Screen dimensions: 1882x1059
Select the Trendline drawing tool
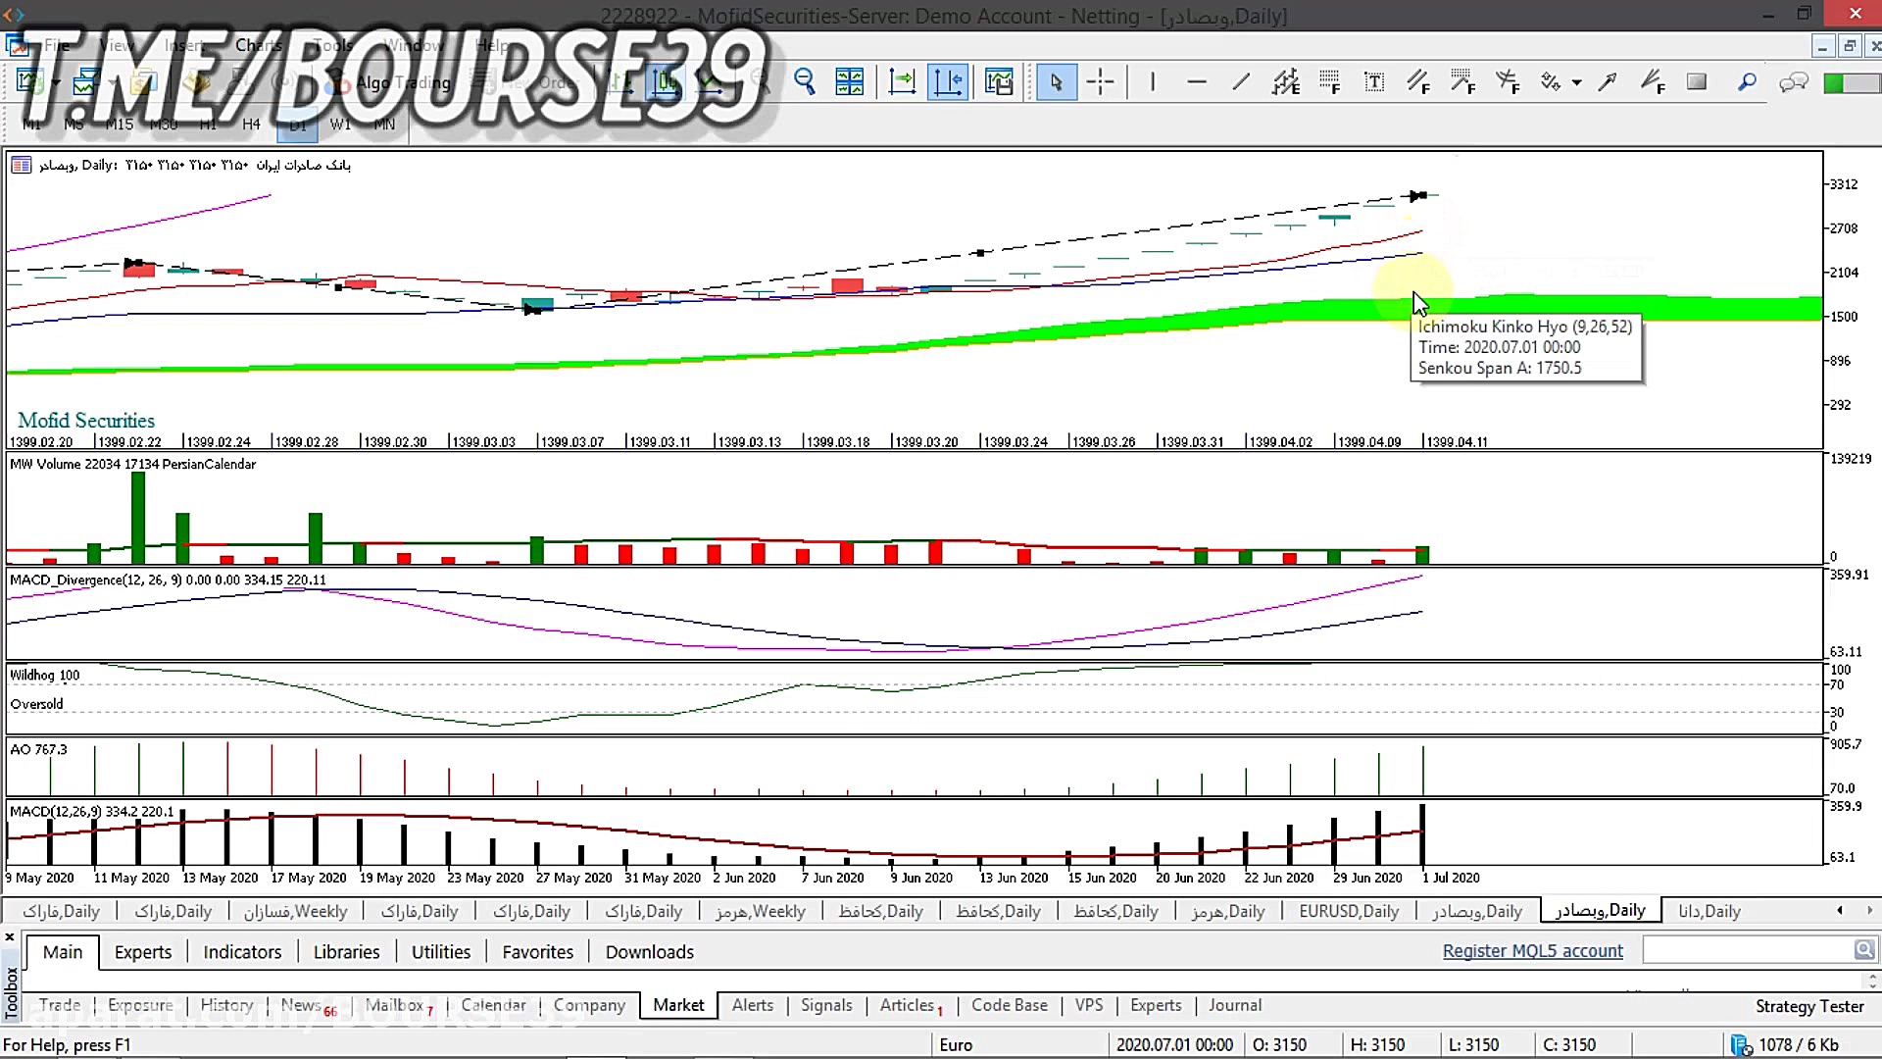(x=1241, y=82)
